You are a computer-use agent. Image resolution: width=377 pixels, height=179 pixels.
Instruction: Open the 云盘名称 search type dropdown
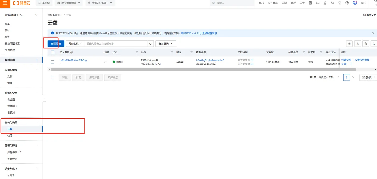click(x=75, y=43)
